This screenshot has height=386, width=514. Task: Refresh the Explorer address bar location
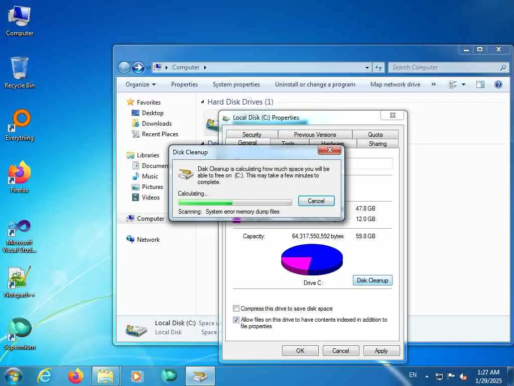pyautogui.click(x=378, y=67)
